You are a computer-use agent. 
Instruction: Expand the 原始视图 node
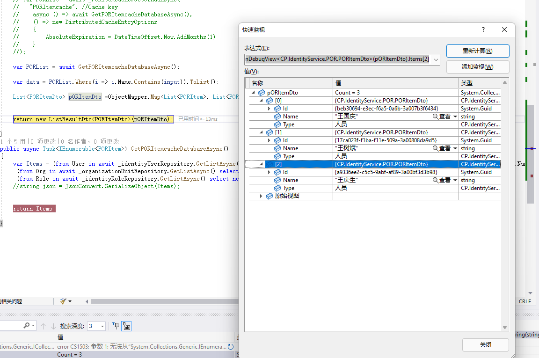click(261, 196)
